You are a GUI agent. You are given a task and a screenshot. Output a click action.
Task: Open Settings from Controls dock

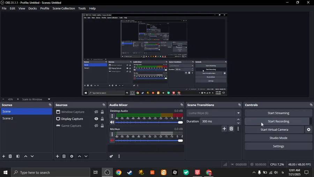(x=278, y=146)
